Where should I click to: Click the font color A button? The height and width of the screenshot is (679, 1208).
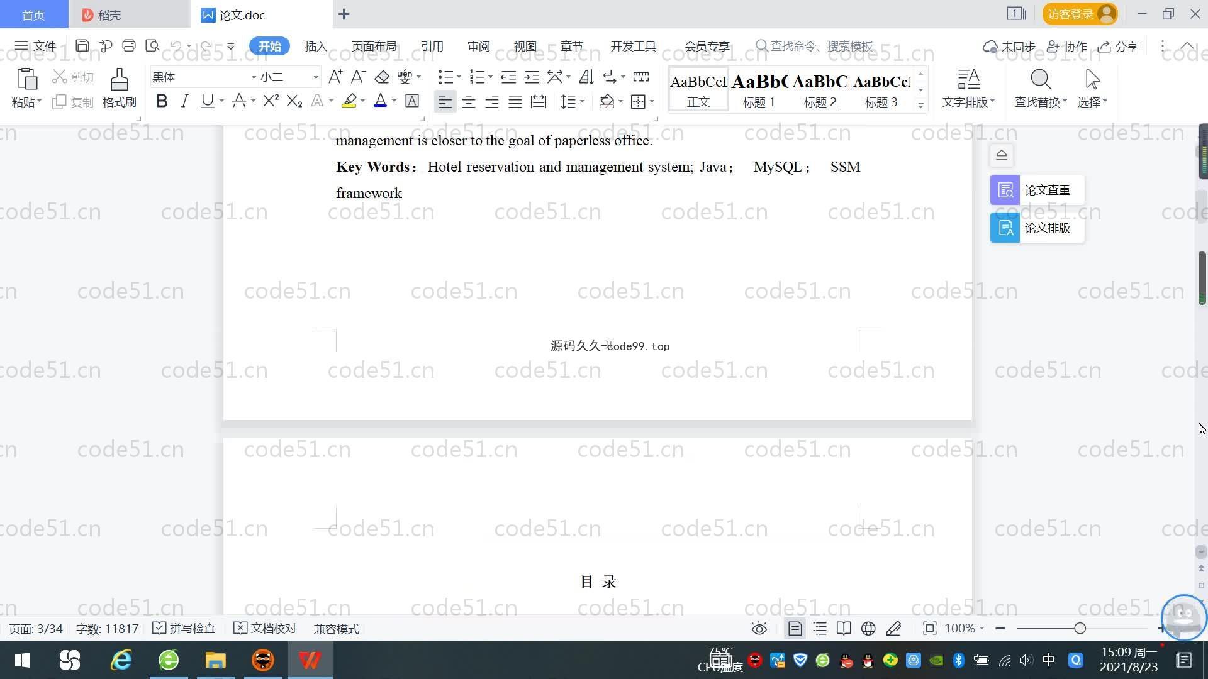pos(380,101)
